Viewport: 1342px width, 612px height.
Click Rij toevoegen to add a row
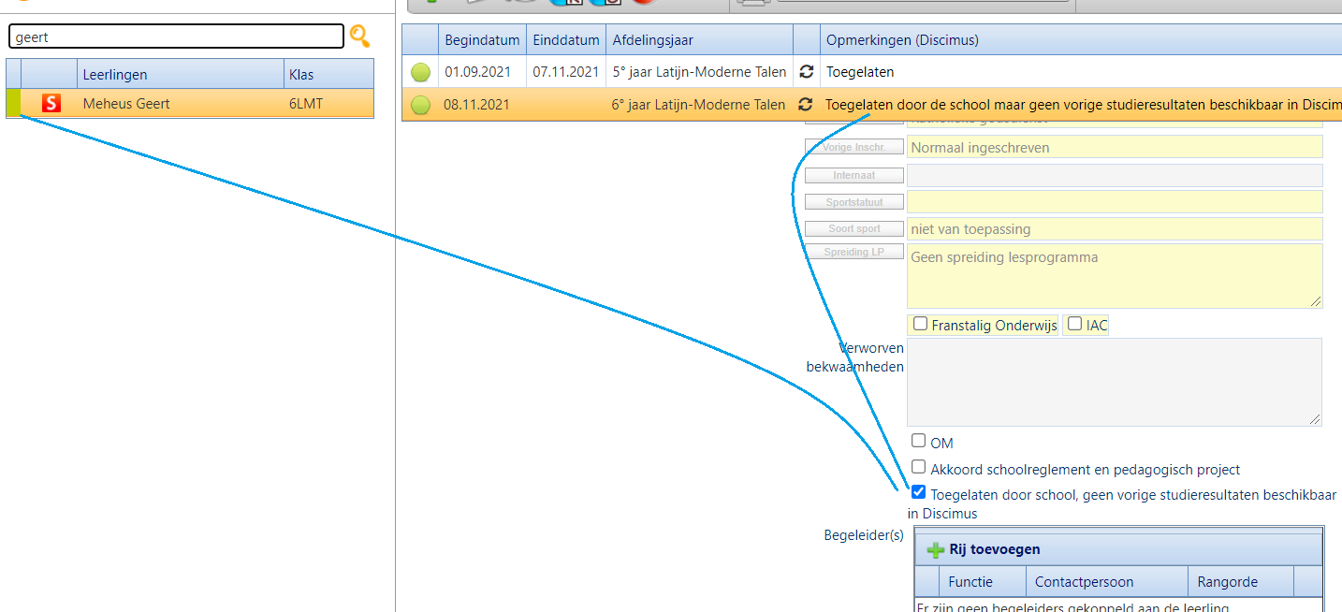[x=994, y=549]
